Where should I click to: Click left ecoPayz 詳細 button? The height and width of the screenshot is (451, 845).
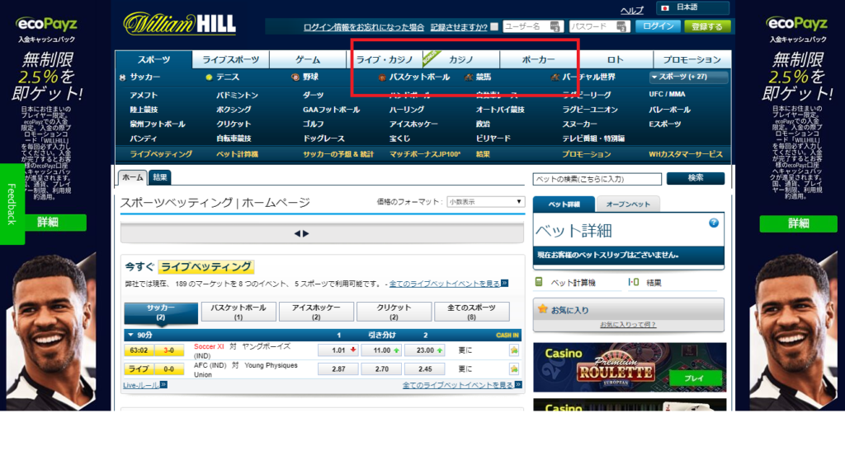tap(47, 223)
